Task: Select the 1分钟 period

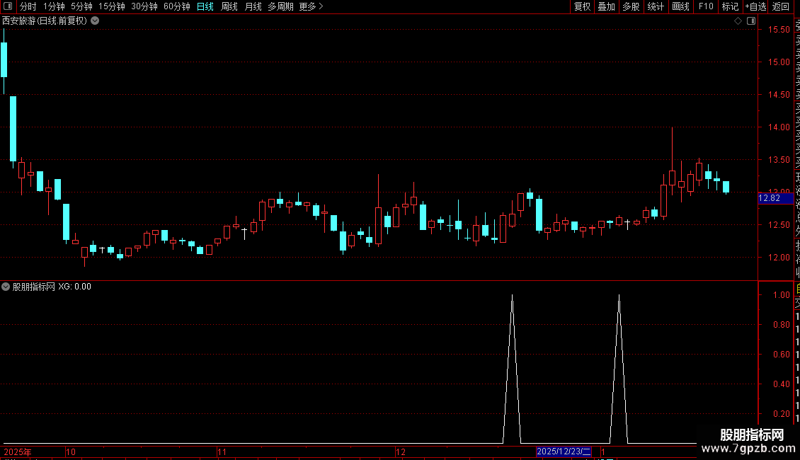Action: click(54, 6)
